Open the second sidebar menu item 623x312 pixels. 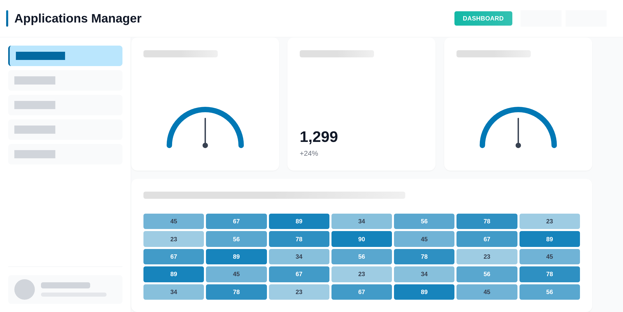click(x=65, y=80)
